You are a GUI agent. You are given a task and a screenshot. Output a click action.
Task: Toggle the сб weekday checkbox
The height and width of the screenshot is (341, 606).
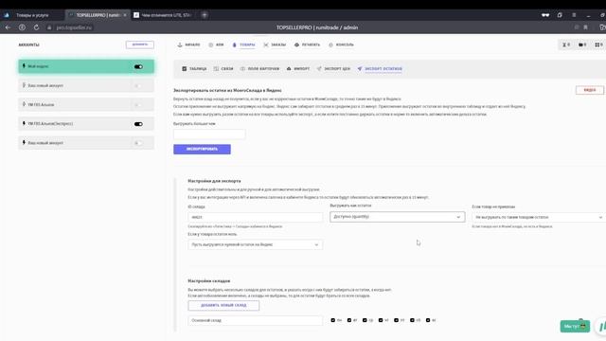click(x=412, y=320)
